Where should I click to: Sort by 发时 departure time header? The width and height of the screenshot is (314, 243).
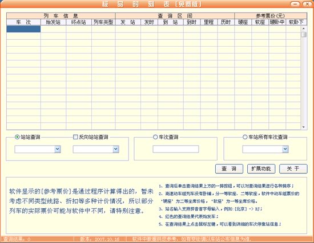coord(149,22)
